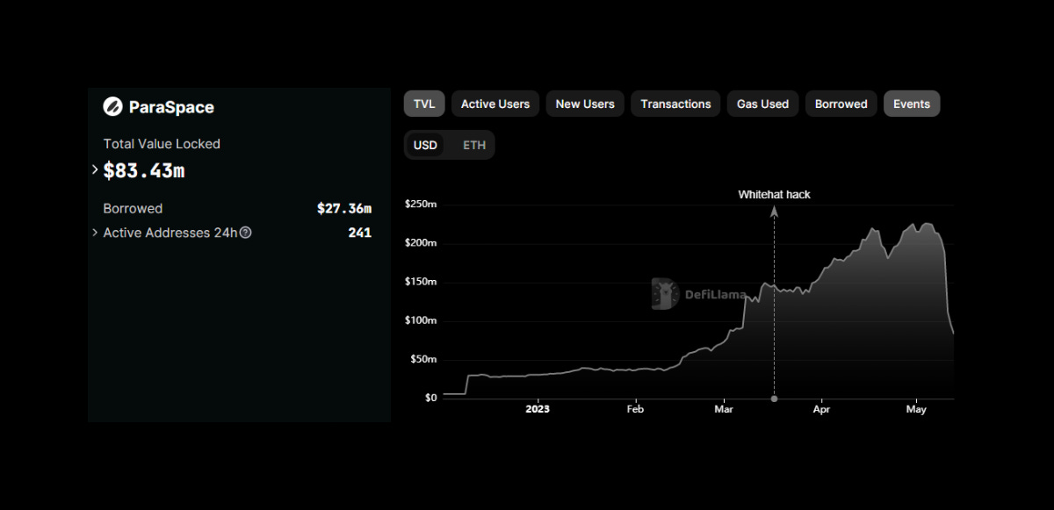The height and width of the screenshot is (510, 1054).
Task: Click the Whitehat hack event marker dot
Action: point(774,399)
